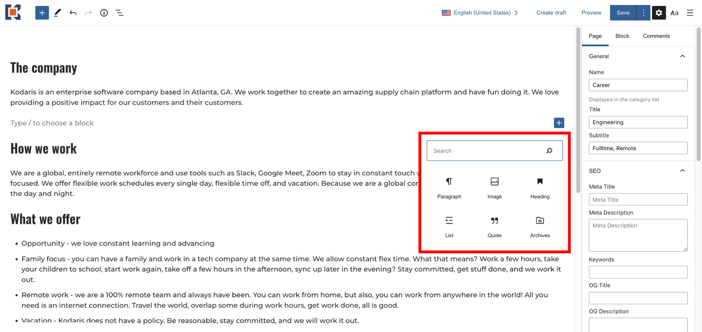Redo the last undone change

[88, 13]
